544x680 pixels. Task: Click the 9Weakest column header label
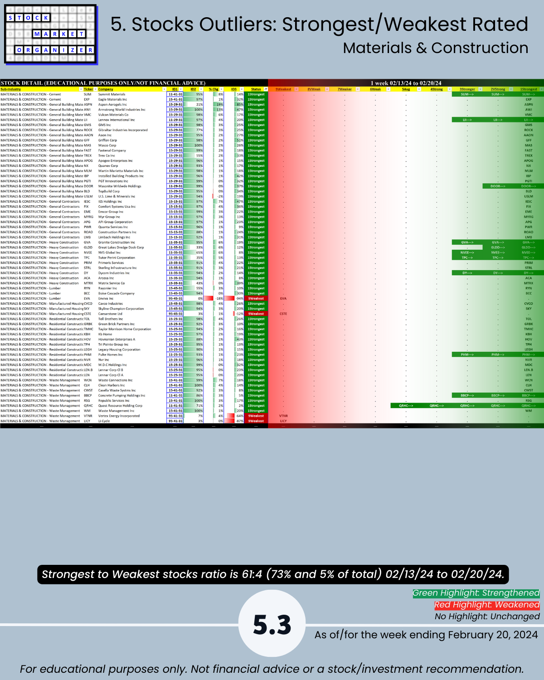coord(283,89)
